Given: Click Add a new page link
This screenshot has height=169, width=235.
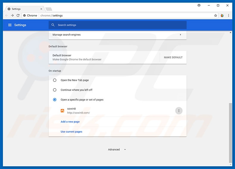Looking at the screenshot, I should [70, 122].
